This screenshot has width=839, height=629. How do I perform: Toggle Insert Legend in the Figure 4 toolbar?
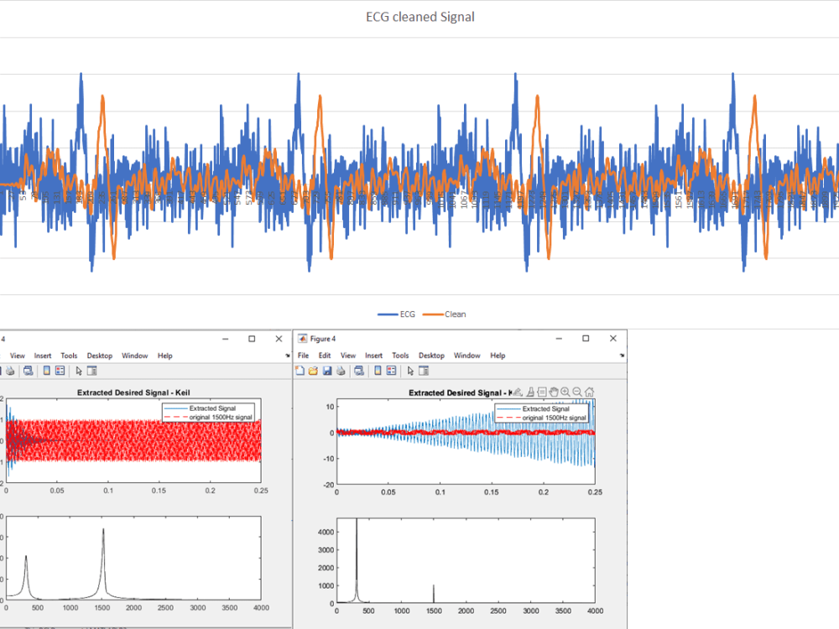[392, 371]
